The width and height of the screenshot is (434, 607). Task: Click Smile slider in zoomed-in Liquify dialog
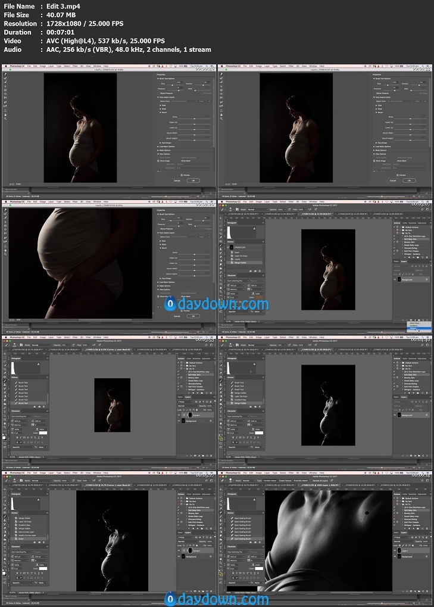(x=193, y=253)
